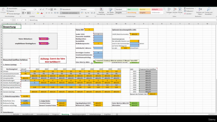Toggle italic formatting K button
217x122 pixels.
pyautogui.click(x=25, y=13)
